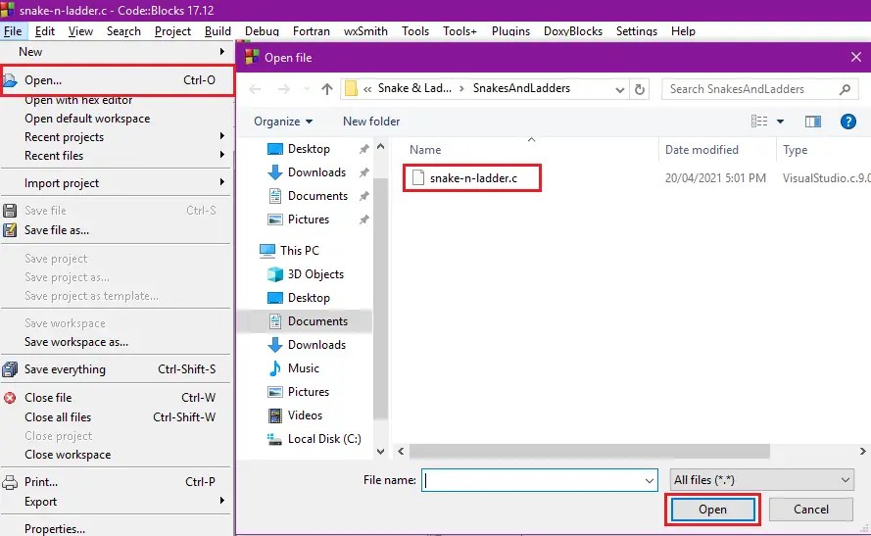Click the 3D Objects cube icon

(x=275, y=274)
